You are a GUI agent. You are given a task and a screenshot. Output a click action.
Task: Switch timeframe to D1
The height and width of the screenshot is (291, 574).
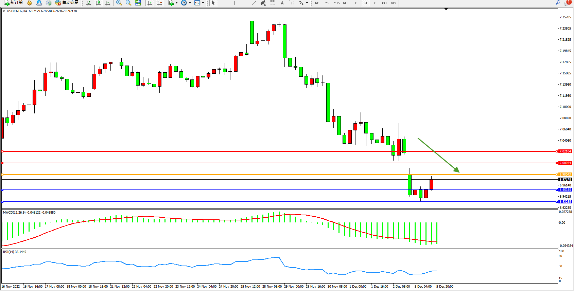click(375, 3)
